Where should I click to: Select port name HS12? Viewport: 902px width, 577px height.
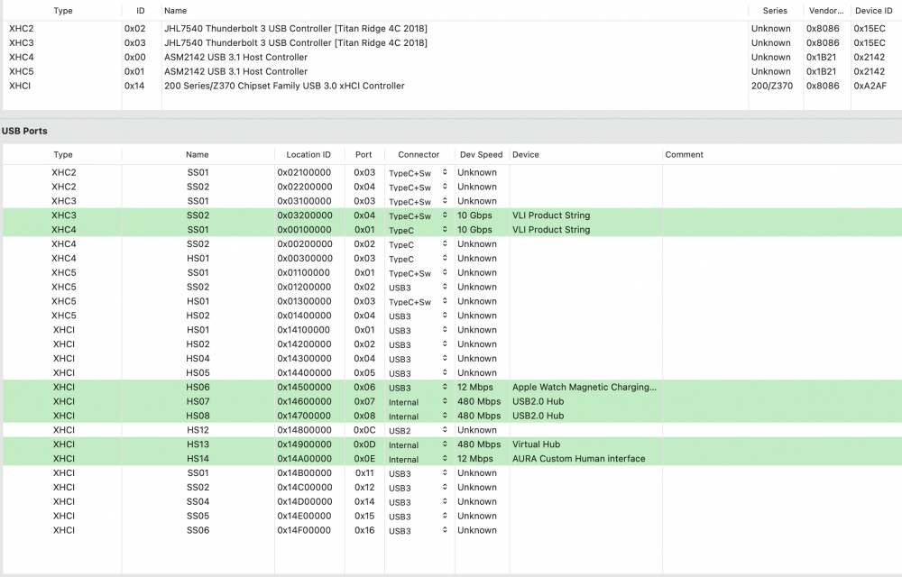tap(198, 430)
